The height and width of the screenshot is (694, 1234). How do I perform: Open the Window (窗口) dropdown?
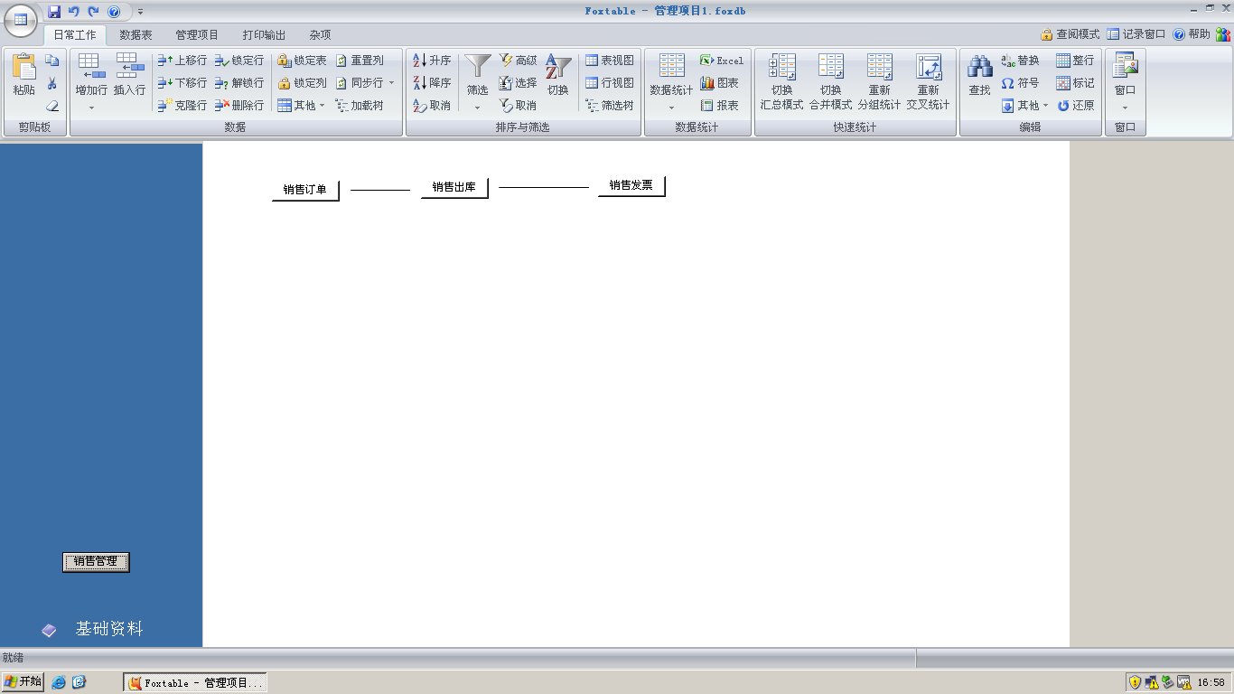(x=1125, y=82)
